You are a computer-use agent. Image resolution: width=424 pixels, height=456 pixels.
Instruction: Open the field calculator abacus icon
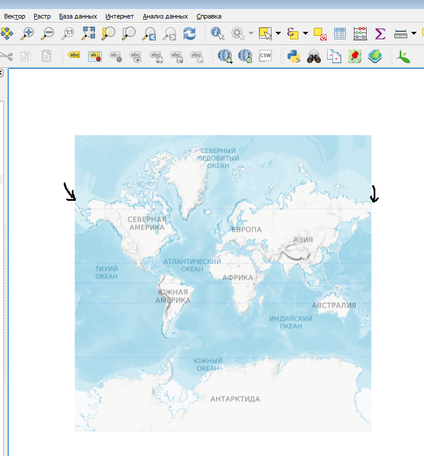360,34
